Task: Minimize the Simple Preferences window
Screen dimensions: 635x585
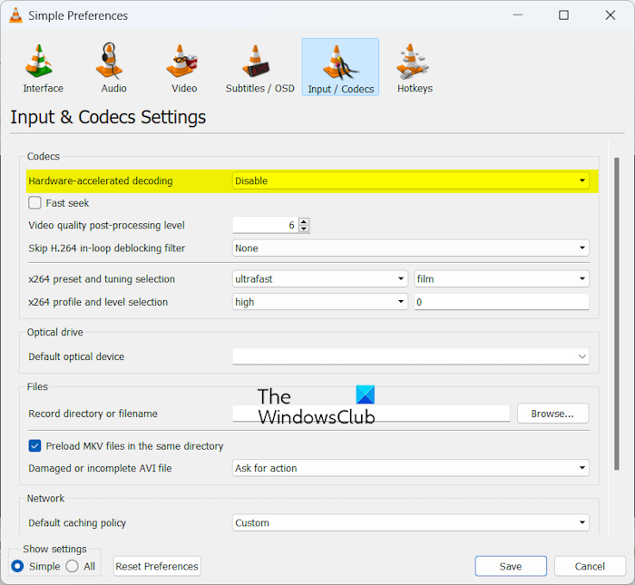Action: [518, 15]
